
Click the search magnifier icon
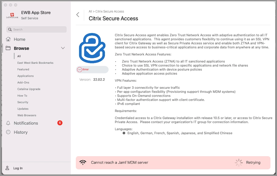click(x=10, y=29)
